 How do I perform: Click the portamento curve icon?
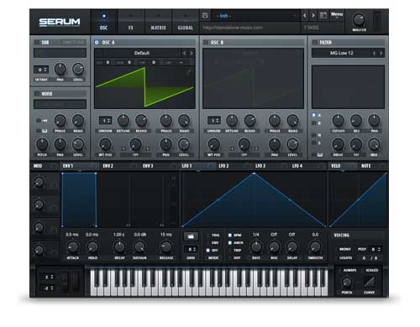point(370,282)
